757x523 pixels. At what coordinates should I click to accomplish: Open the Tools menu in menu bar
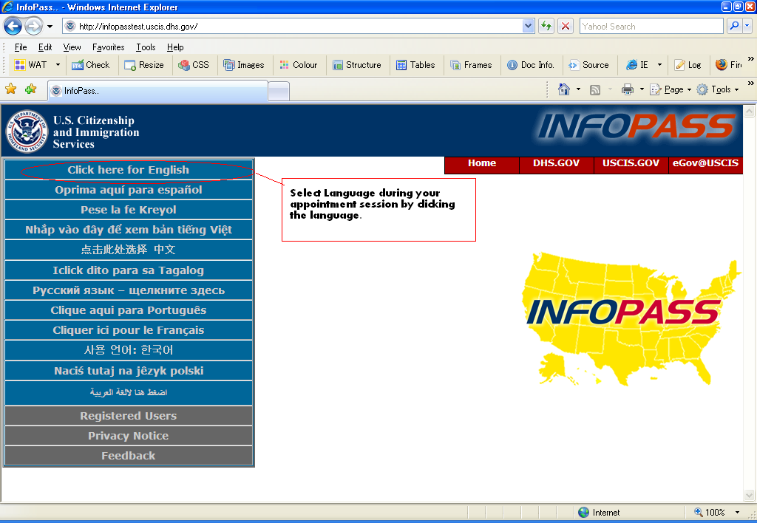(x=146, y=47)
